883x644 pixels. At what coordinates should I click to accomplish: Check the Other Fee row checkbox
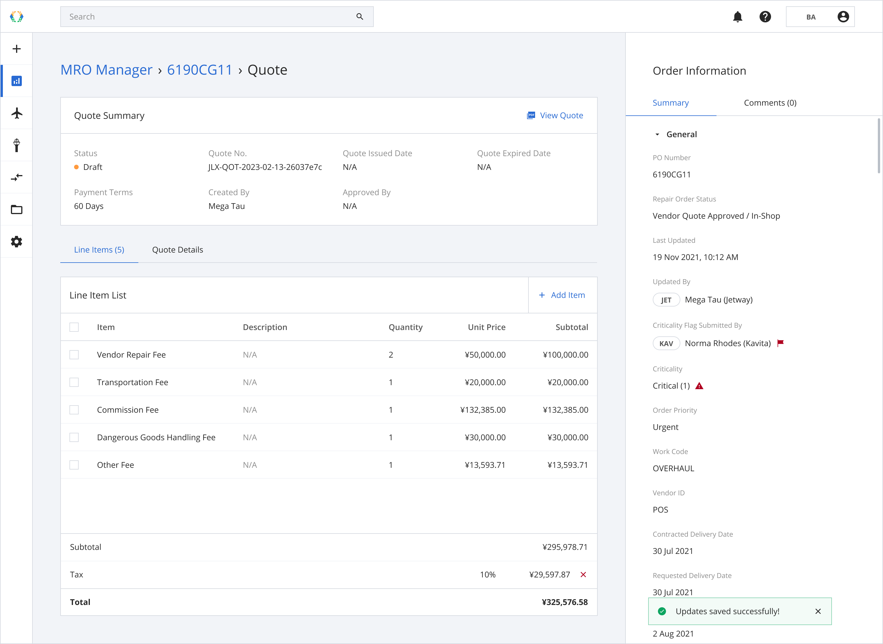pos(74,465)
